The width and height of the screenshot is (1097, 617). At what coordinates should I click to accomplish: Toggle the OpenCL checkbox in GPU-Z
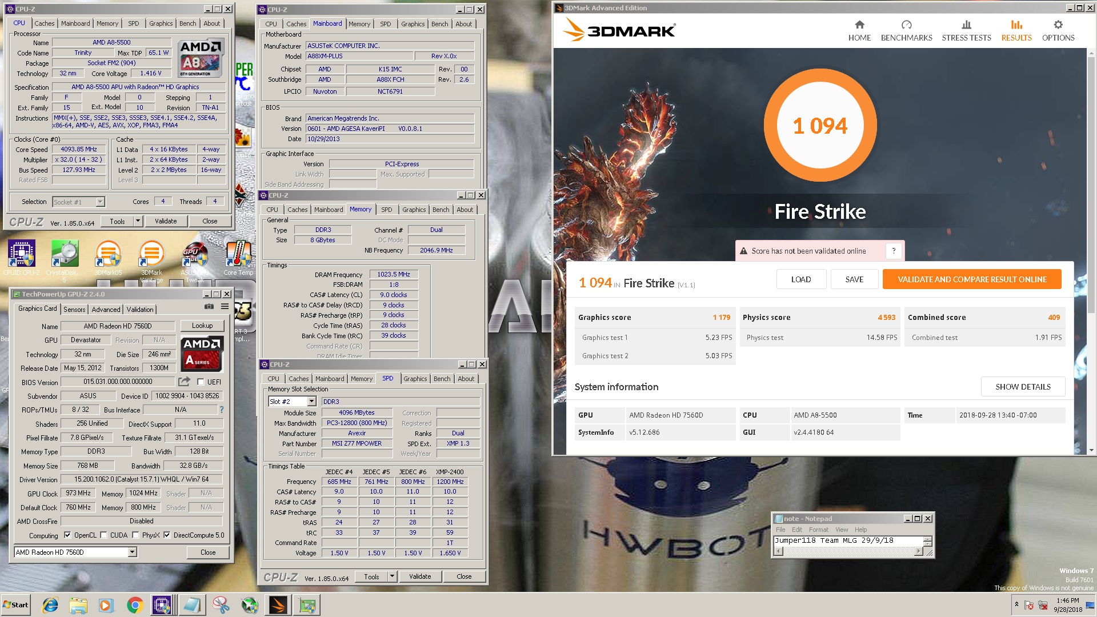coord(67,535)
